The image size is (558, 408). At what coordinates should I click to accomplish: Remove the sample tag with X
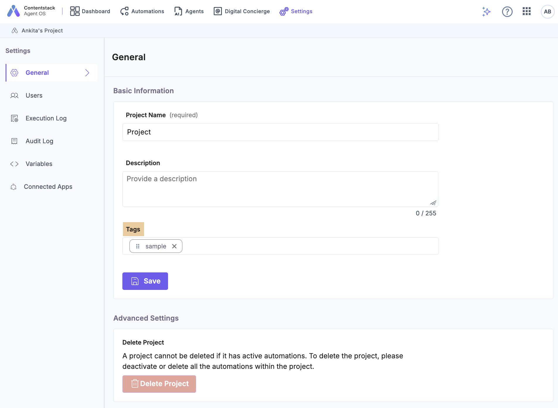tap(174, 246)
